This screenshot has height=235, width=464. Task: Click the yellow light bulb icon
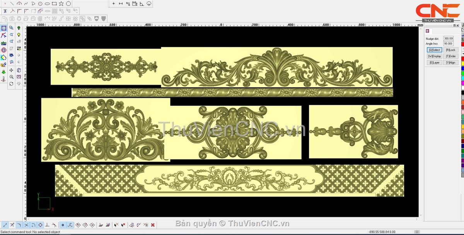pyautogui.click(x=19, y=35)
